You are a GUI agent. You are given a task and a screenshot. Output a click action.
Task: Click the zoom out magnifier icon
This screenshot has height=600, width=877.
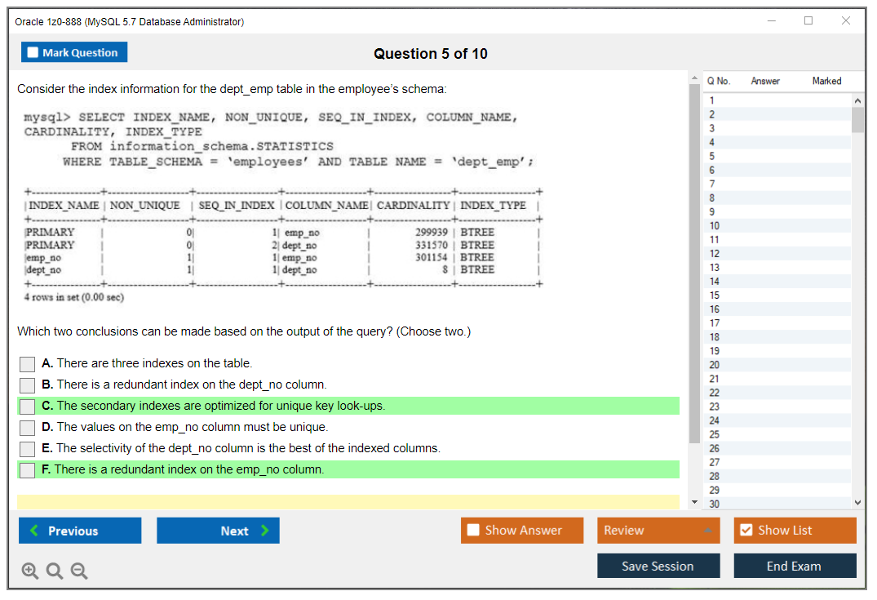click(78, 571)
